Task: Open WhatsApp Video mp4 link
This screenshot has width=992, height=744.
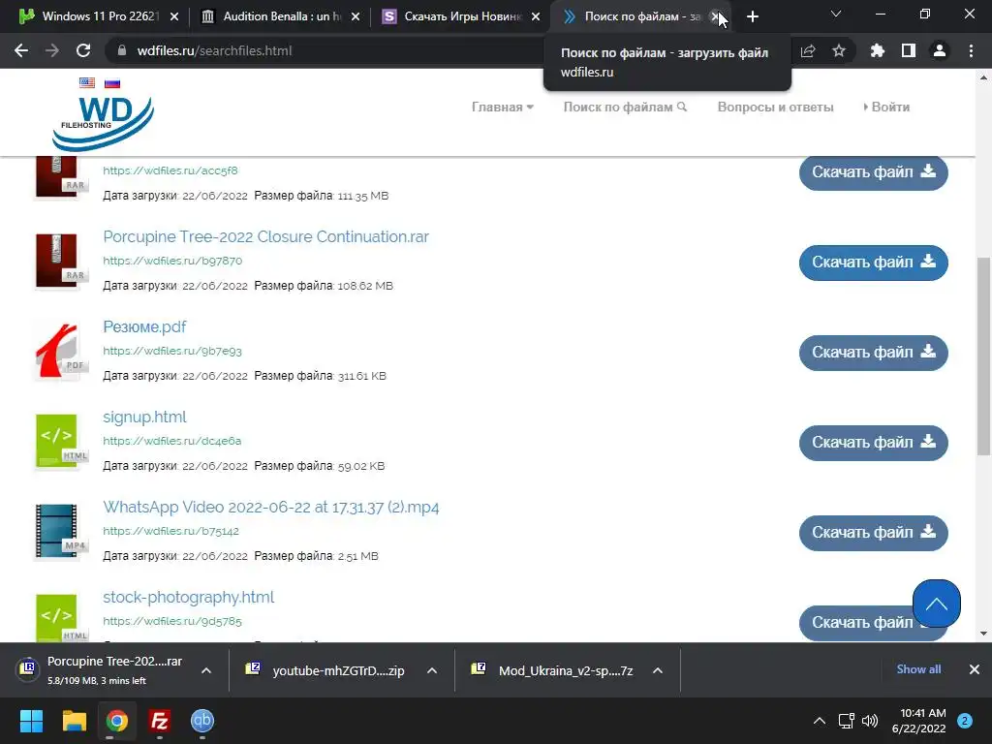Action: click(271, 508)
